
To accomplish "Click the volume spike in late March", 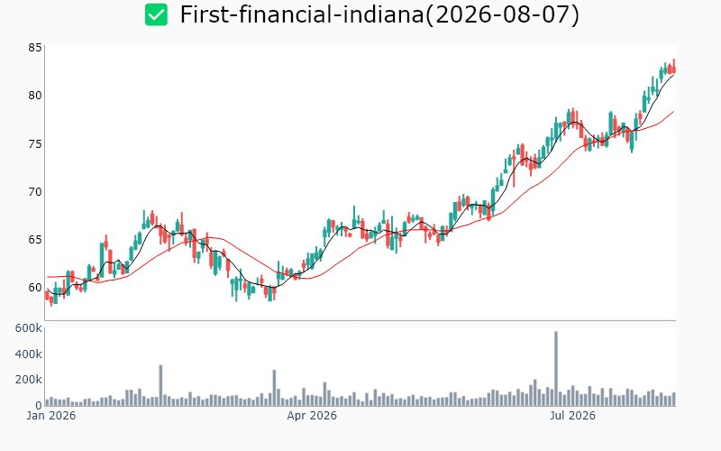I will (x=274, y=388).
